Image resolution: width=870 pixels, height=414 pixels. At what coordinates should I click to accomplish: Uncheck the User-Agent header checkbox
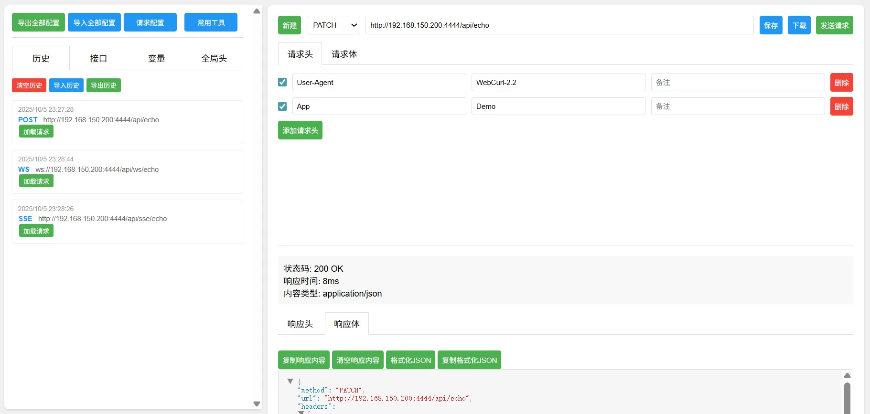[282, 82]
